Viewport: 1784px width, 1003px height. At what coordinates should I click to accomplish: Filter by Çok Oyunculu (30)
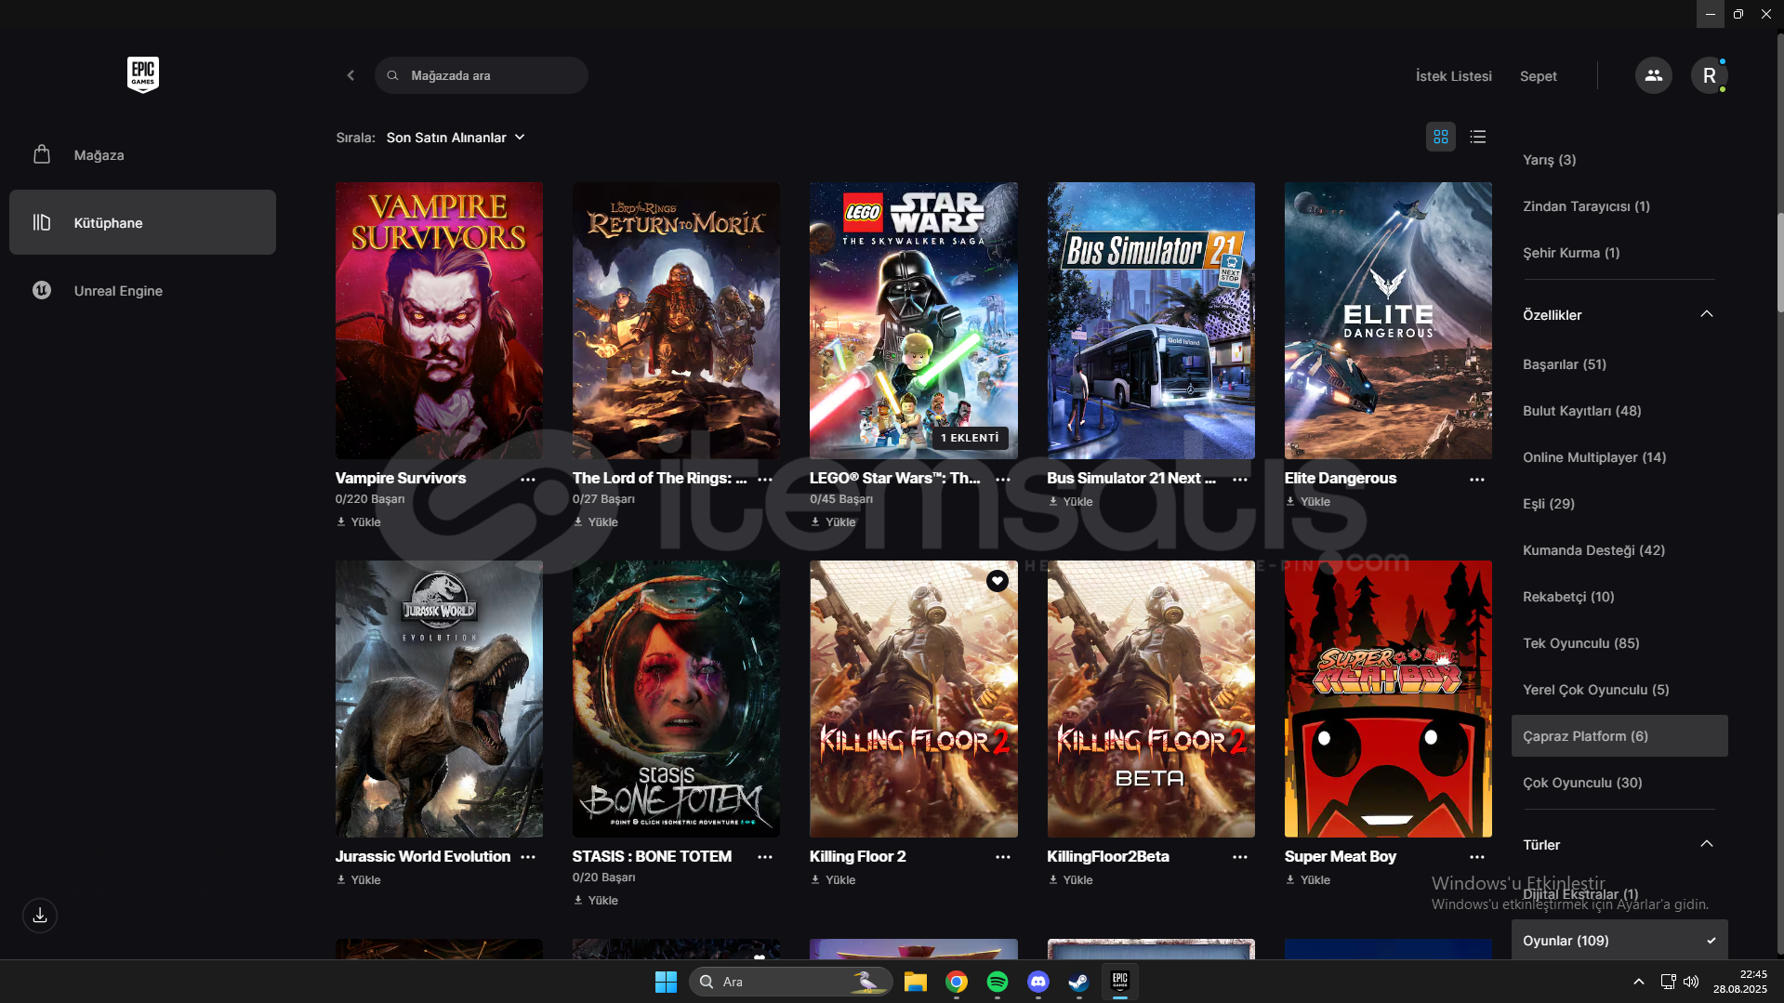[x=1619, y=783]
